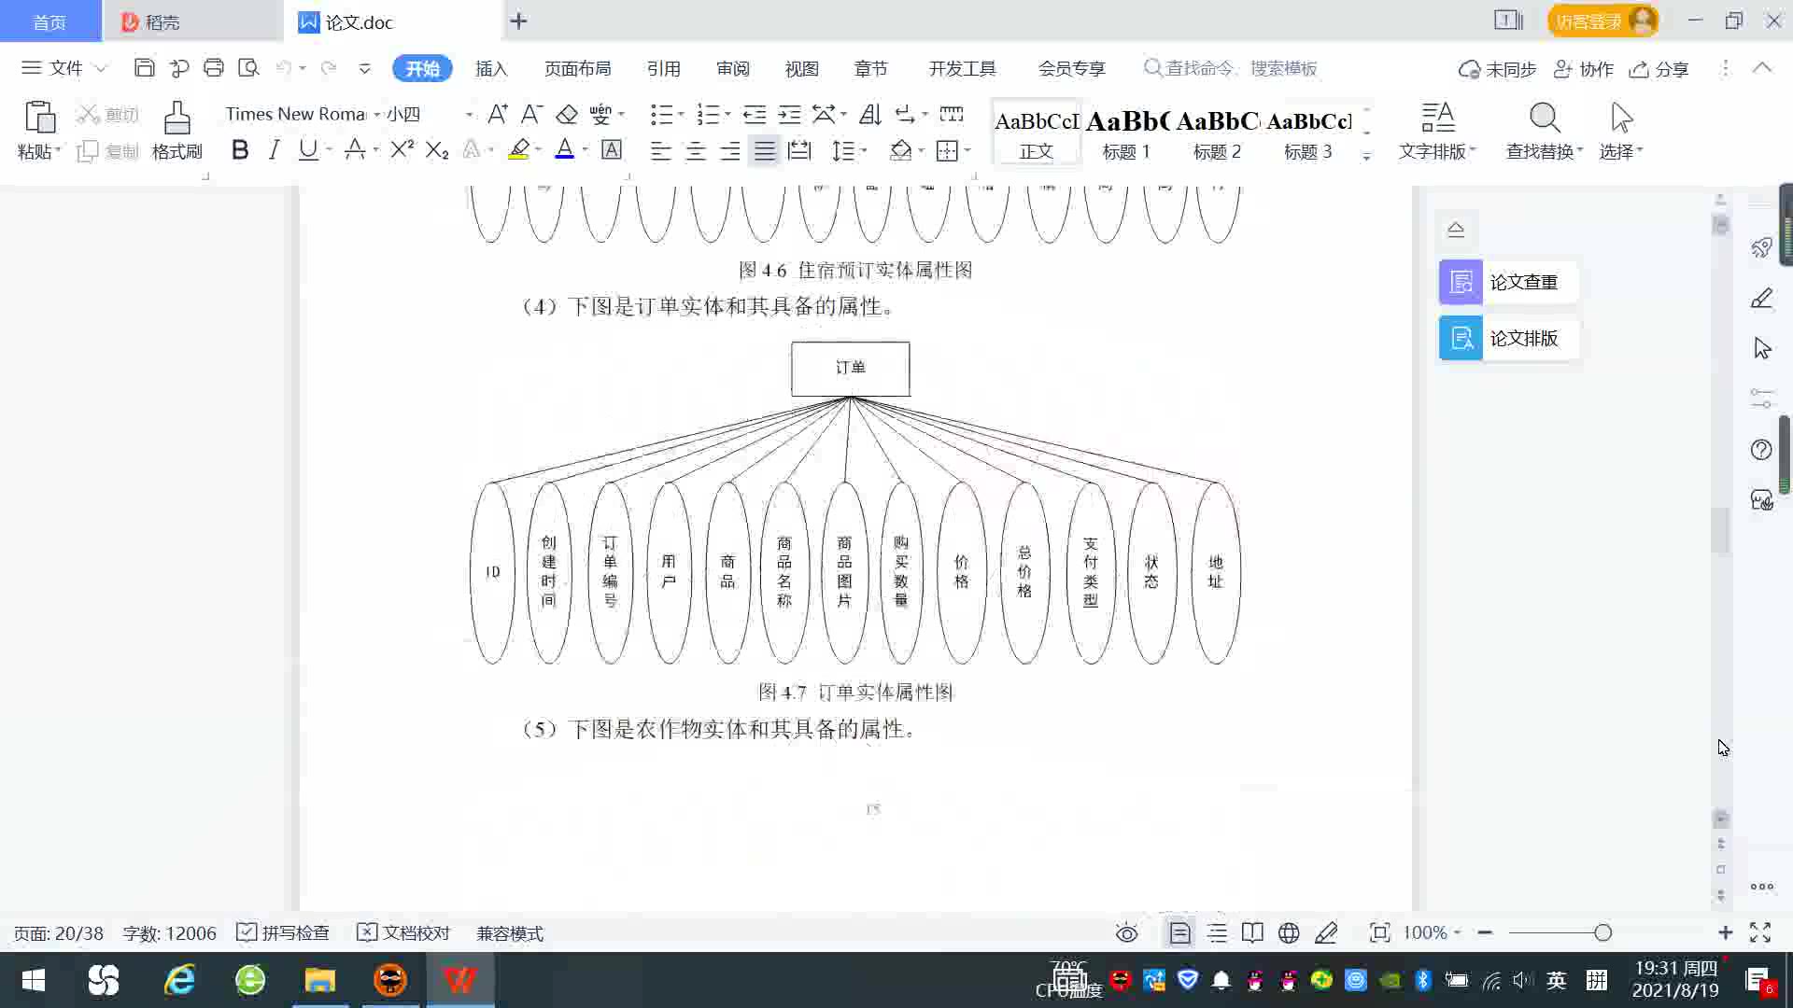
Task: Toggle eye protection mode icon
Action: click(1126, 933)
